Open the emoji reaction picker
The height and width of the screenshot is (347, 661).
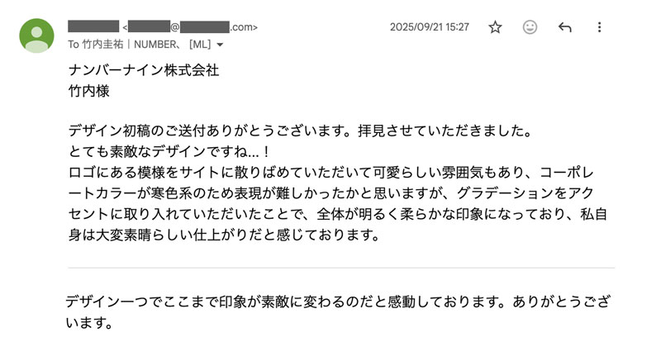pos(530,27)
